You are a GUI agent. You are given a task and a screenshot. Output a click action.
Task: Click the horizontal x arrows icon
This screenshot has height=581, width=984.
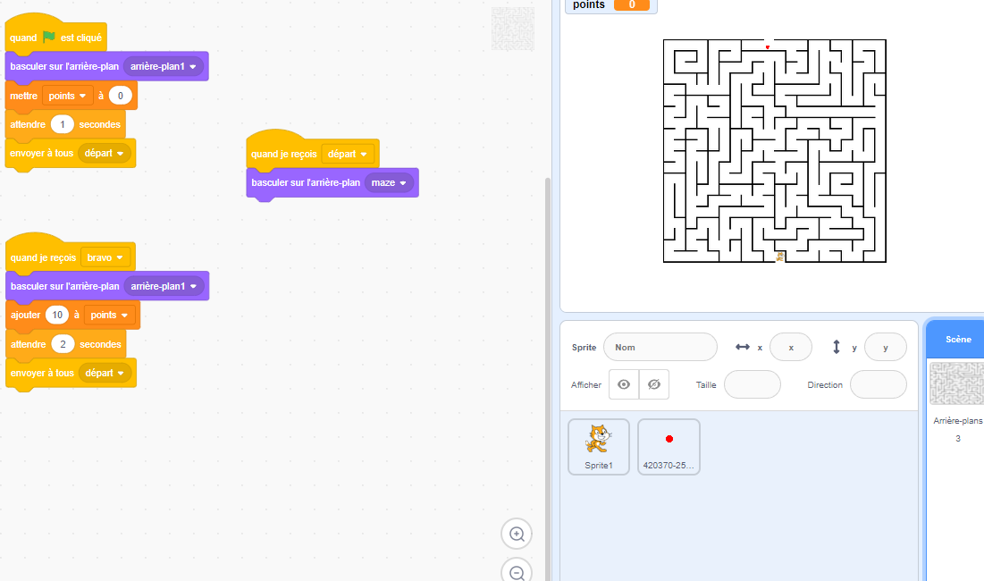pyautogui.click(x=743, y=347)
